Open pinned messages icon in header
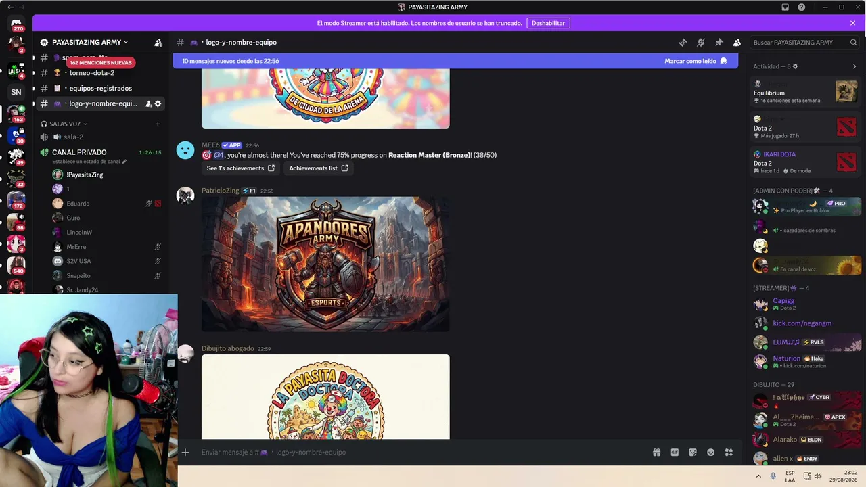This screenshot has height=487, width=866. pyautogui.click(x=719, y=42)
